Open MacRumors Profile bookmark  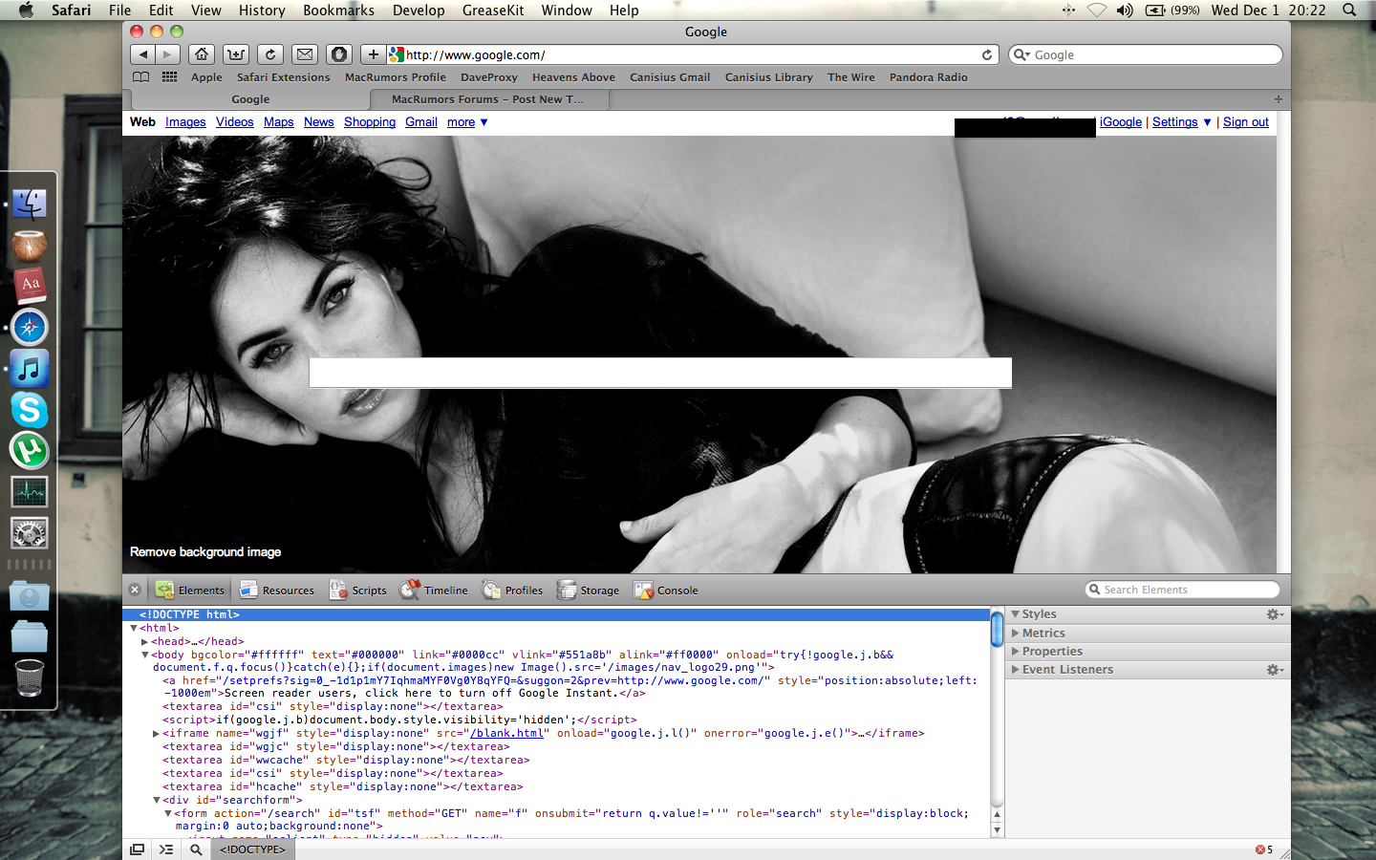click(395, 77)
